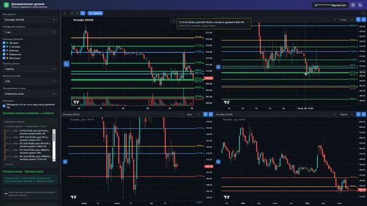
Task: Toggle the Дневные levels checkbox
Action: click(4, 50)
